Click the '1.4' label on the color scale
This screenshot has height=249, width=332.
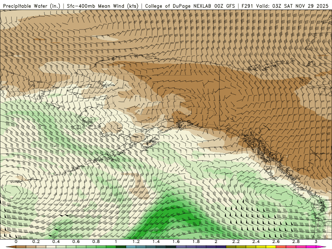(x=156, y=242)
